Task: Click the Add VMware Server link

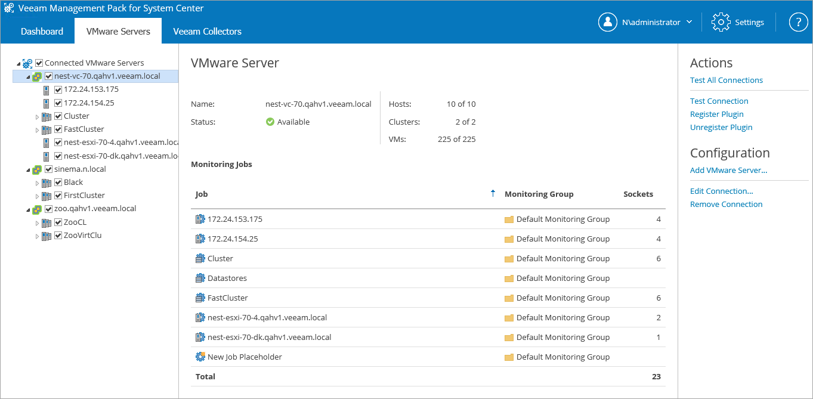Action: [x=728, y=170]
